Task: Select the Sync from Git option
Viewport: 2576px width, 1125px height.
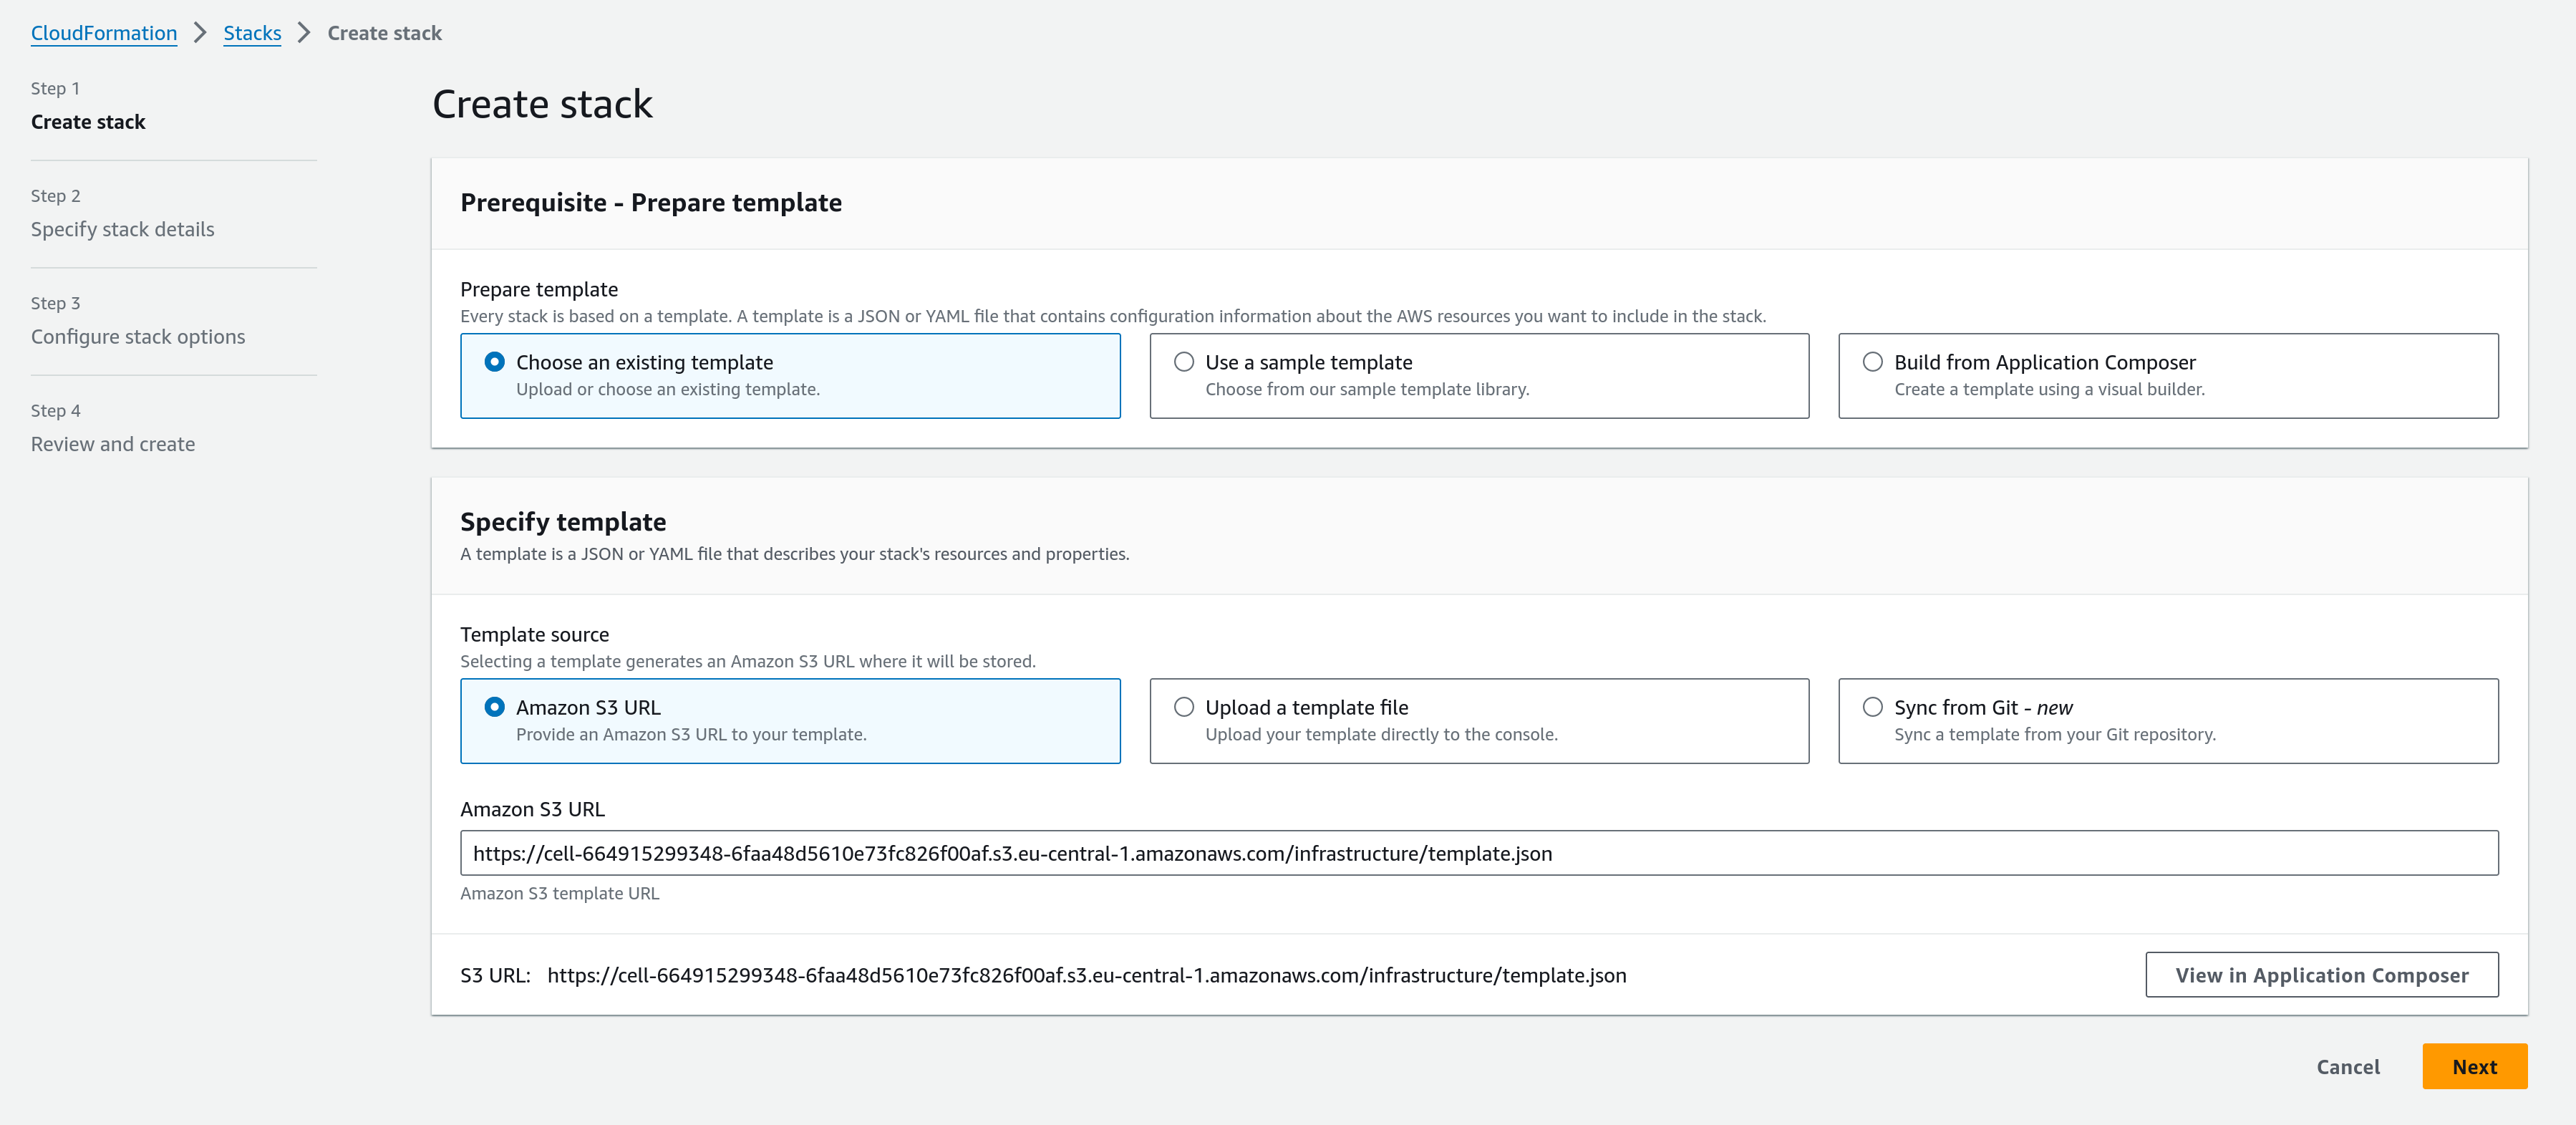Action: tap(1873, 706)
